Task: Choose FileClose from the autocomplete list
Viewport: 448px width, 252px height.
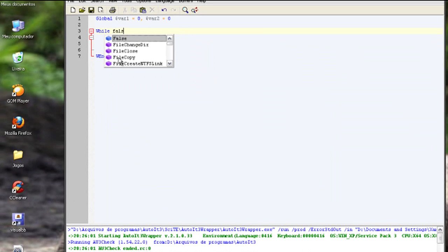Action: [x=135, y=51]
